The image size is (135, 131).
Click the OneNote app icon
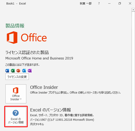pos(30,71)
